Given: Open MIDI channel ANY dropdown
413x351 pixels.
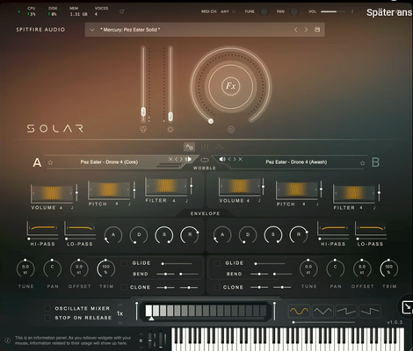Looking at the screenshot, I should point(228,11).
